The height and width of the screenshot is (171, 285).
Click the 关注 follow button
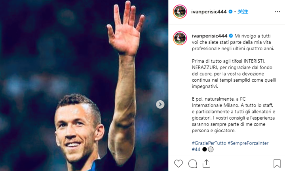(243, 12)
